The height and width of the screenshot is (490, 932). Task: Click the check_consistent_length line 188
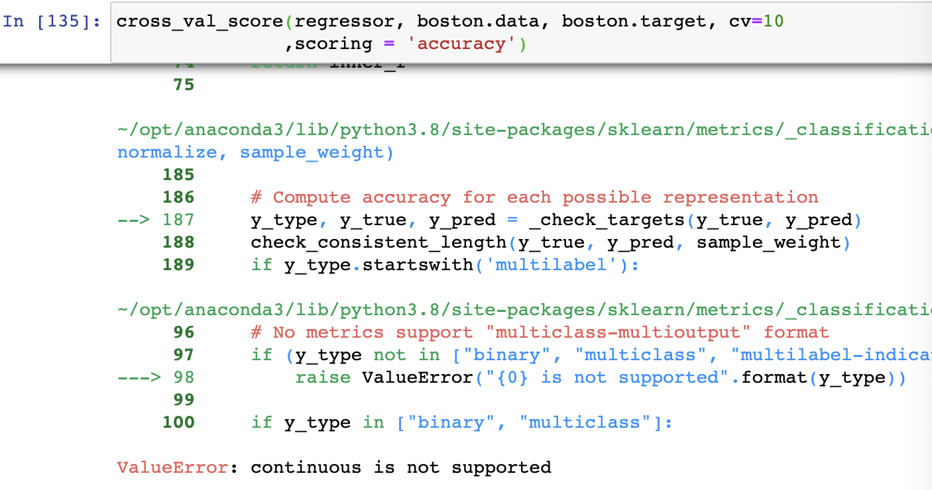coord(550,242)
